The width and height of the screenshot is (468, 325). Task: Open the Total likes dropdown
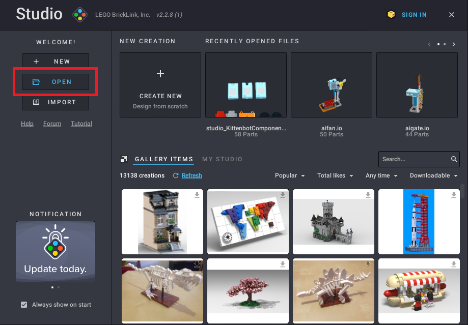(335, 175)
